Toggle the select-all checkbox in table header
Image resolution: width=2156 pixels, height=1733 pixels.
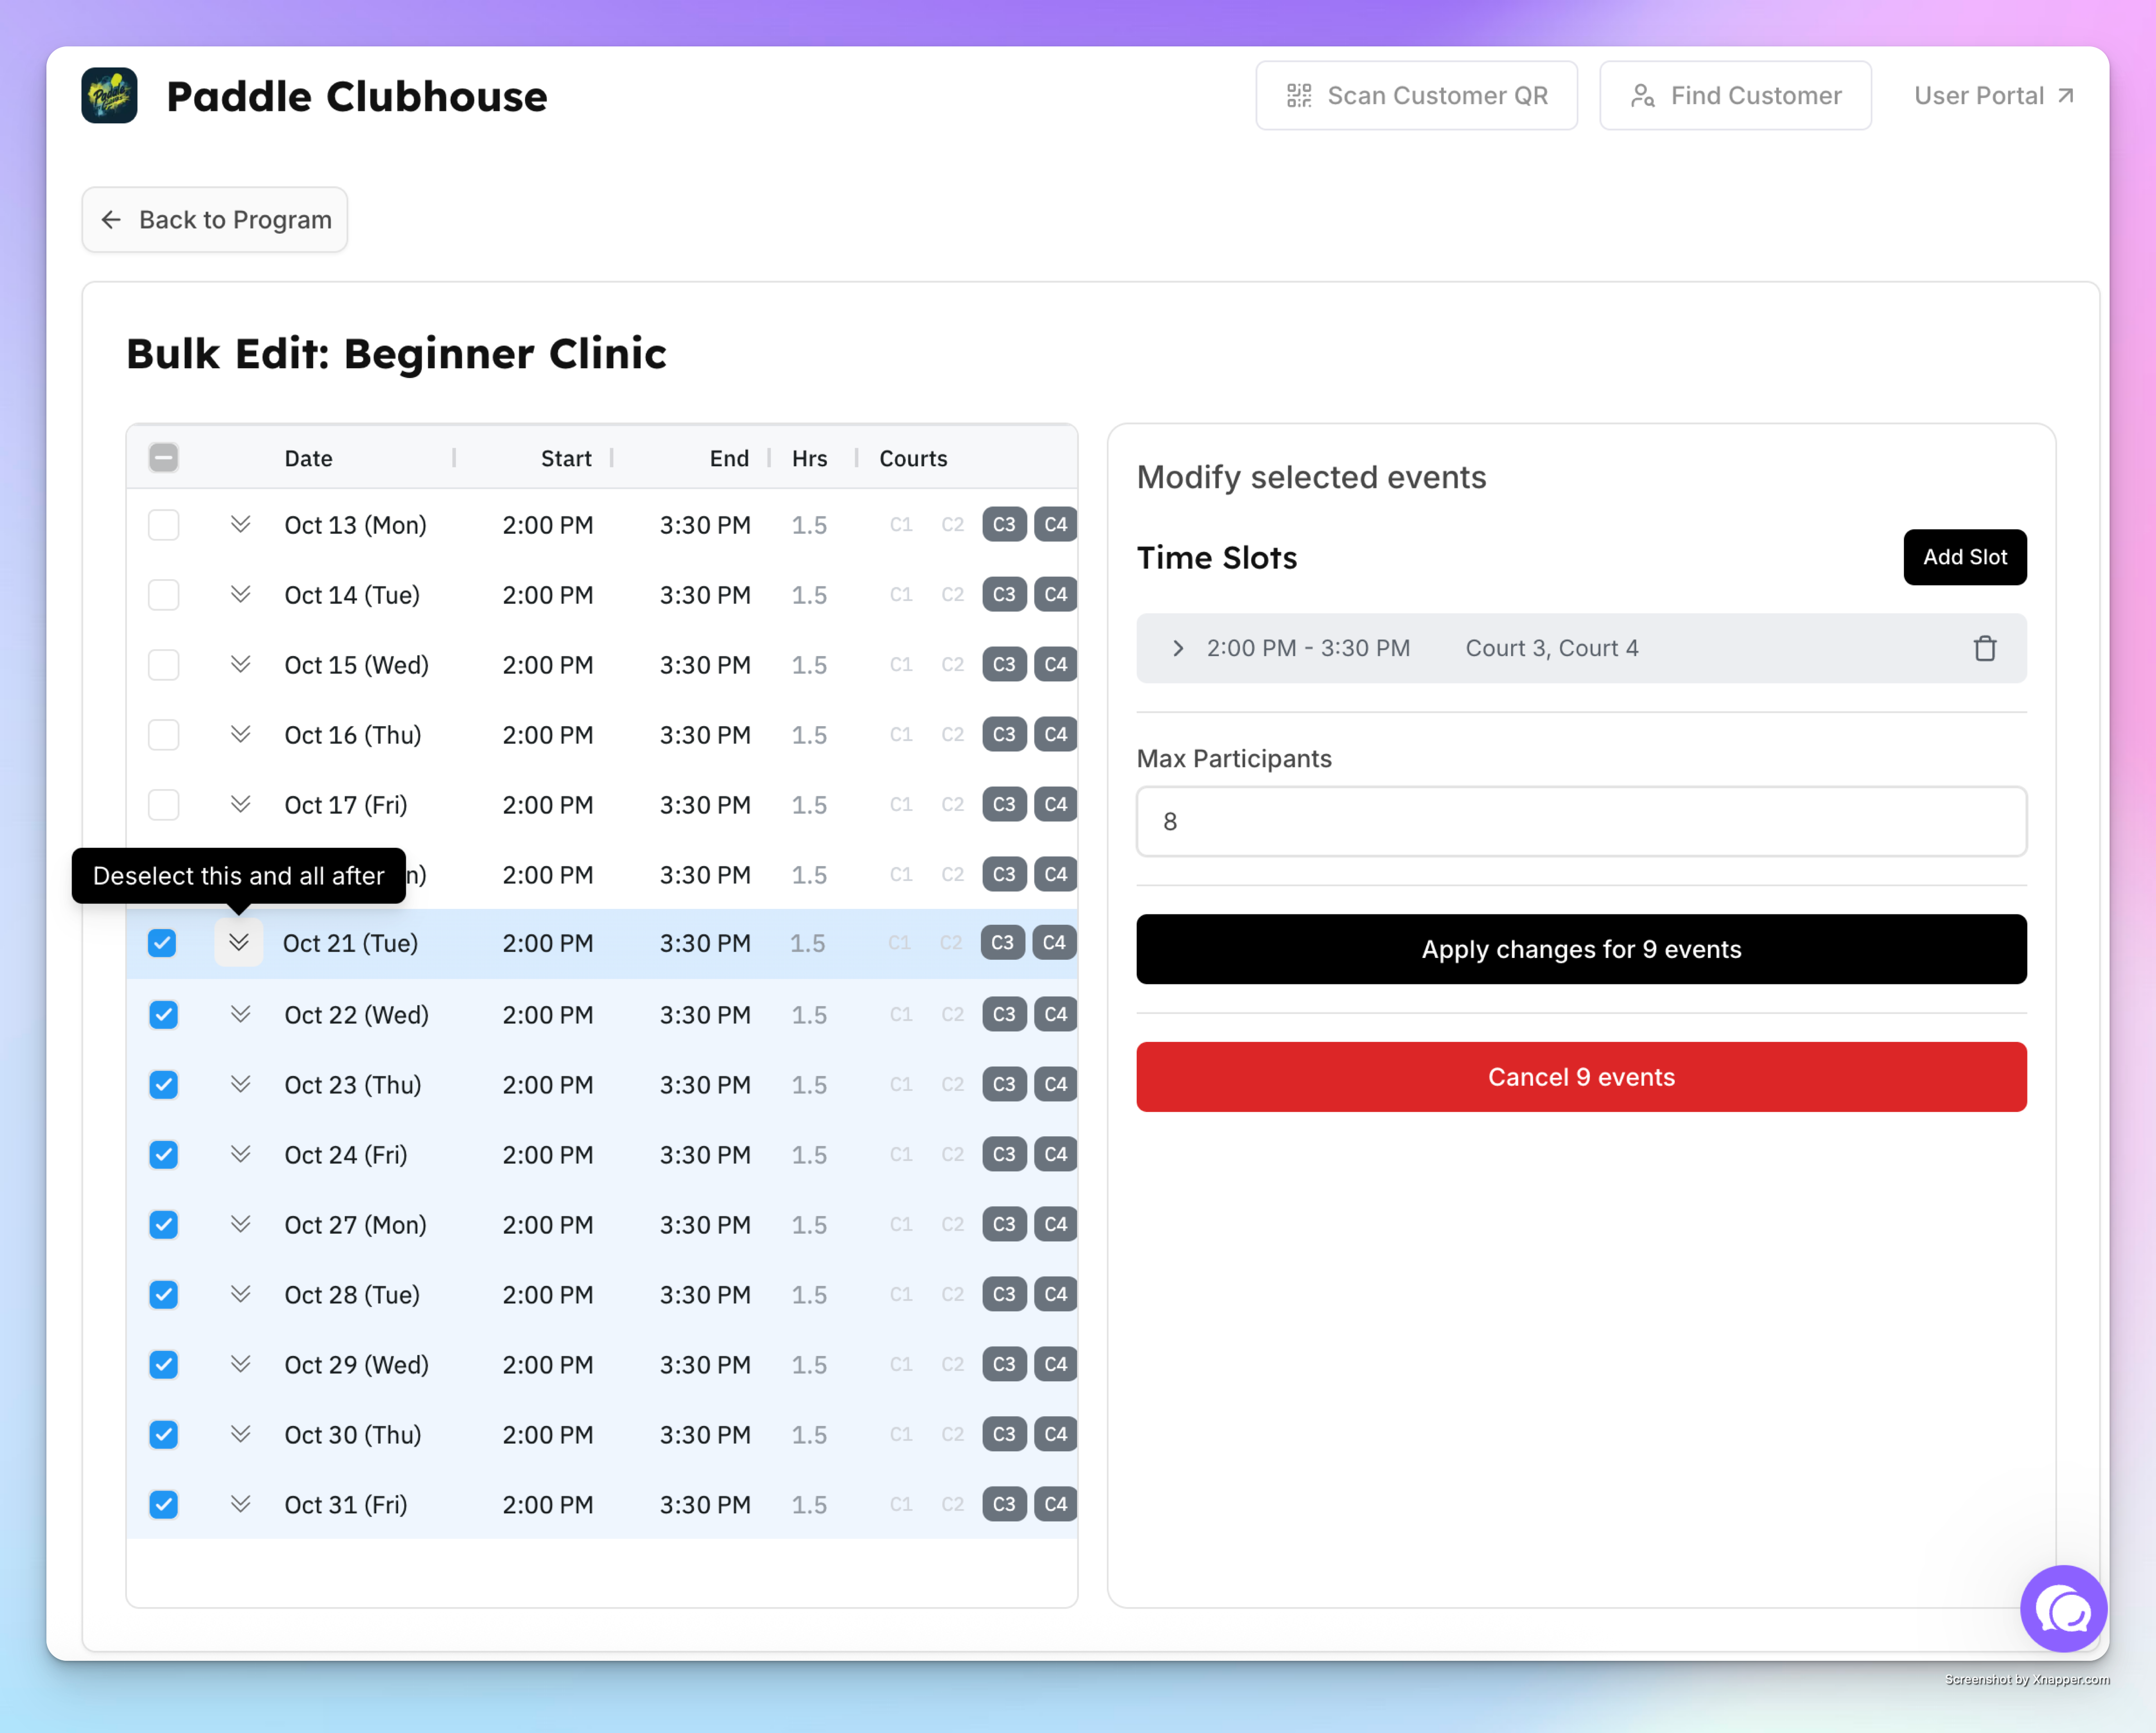pos(163,458)
